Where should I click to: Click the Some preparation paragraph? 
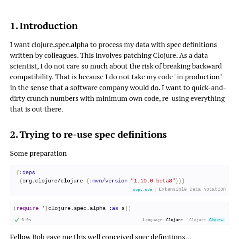[38, 153]
